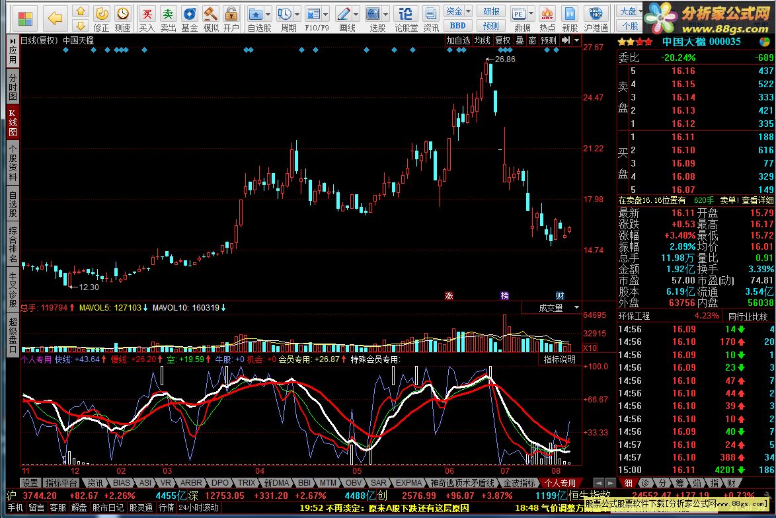Select the EXPMA indicator tab
This screenshot has width=776, height=518.
pos(408,483)
